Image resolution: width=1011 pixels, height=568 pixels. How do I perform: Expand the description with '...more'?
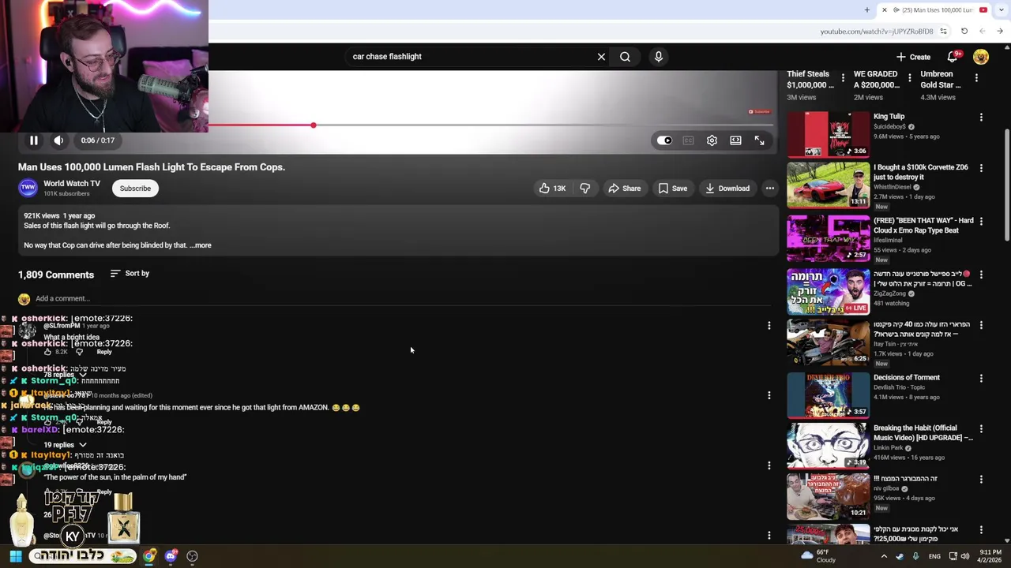pos(201,245)
